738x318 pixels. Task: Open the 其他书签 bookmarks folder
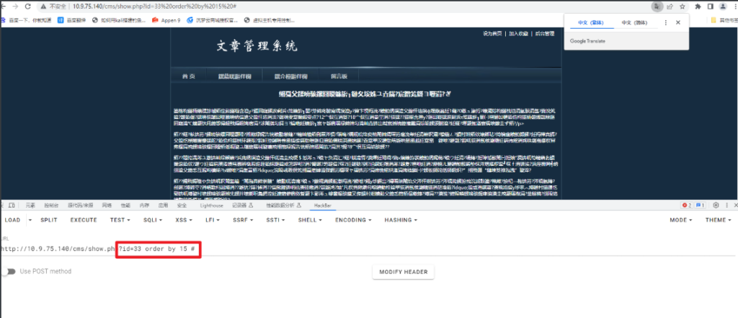pos(724,20)
